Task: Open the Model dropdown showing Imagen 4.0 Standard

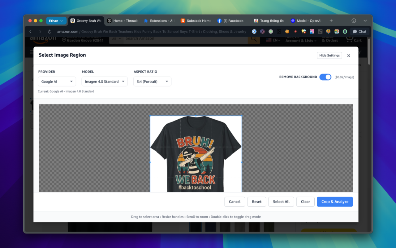Action: click(105, 82)
